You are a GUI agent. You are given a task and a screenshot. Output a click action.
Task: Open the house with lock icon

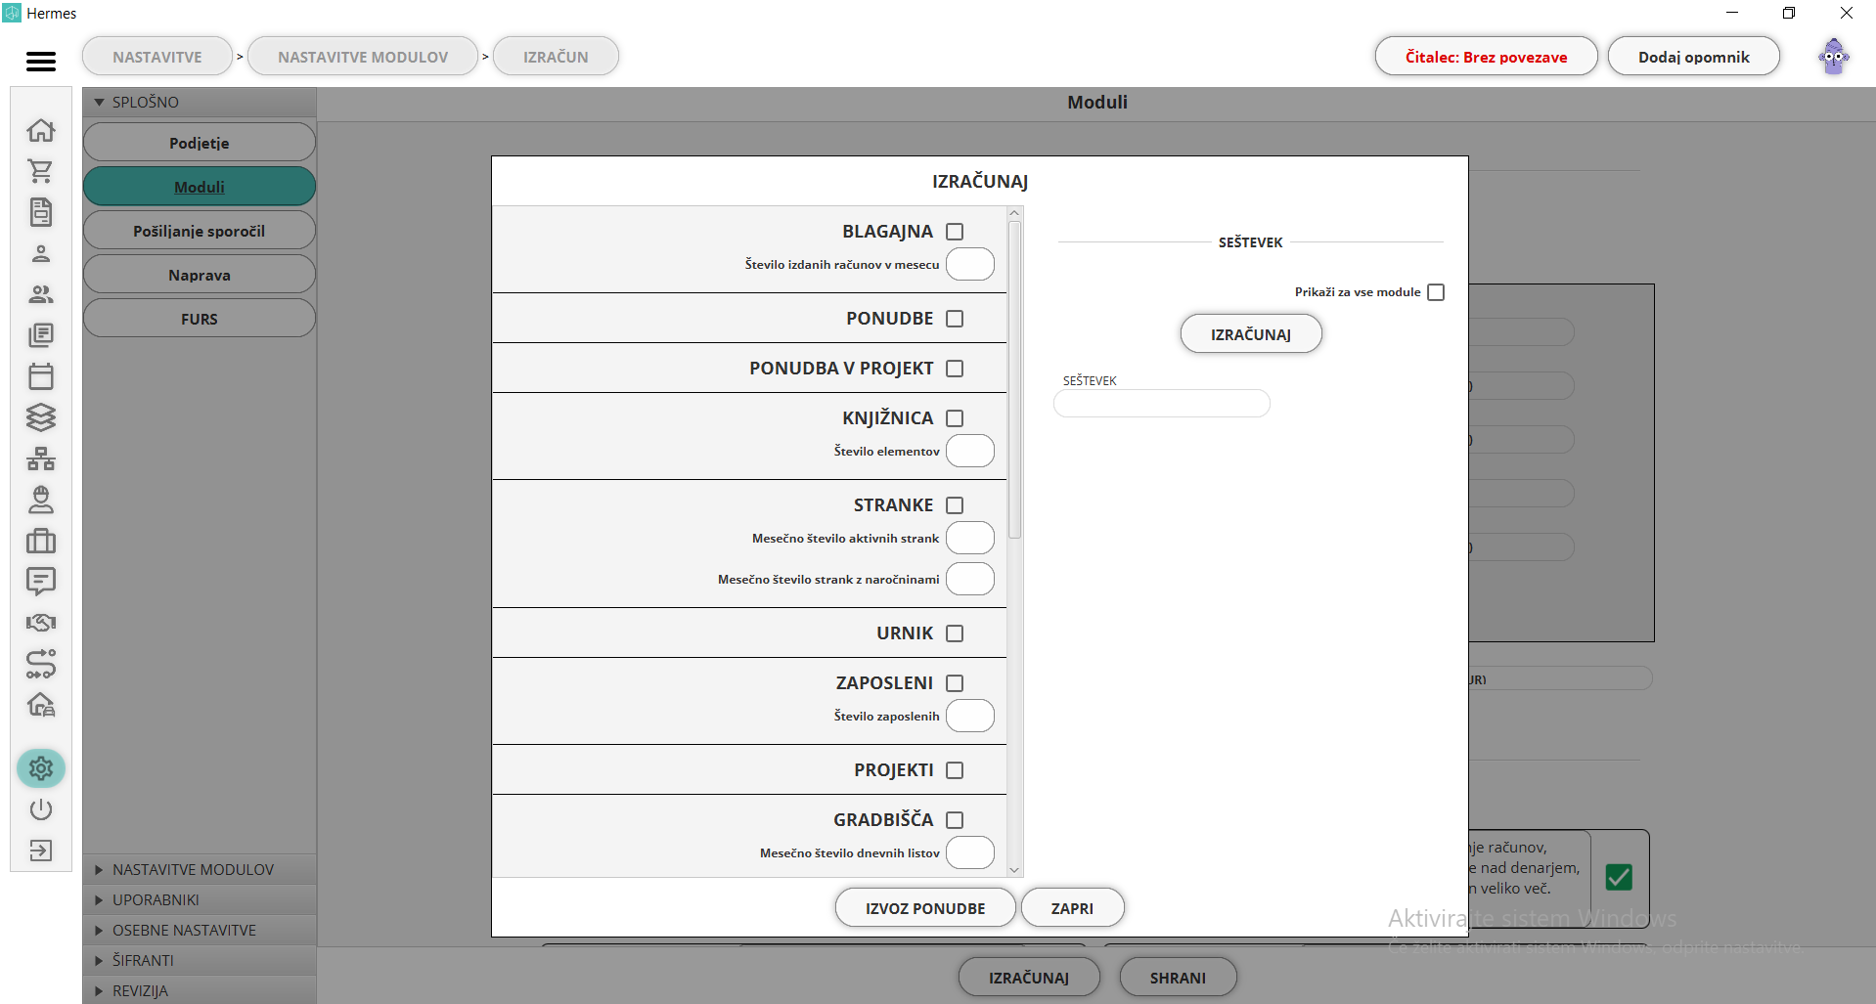41,705
